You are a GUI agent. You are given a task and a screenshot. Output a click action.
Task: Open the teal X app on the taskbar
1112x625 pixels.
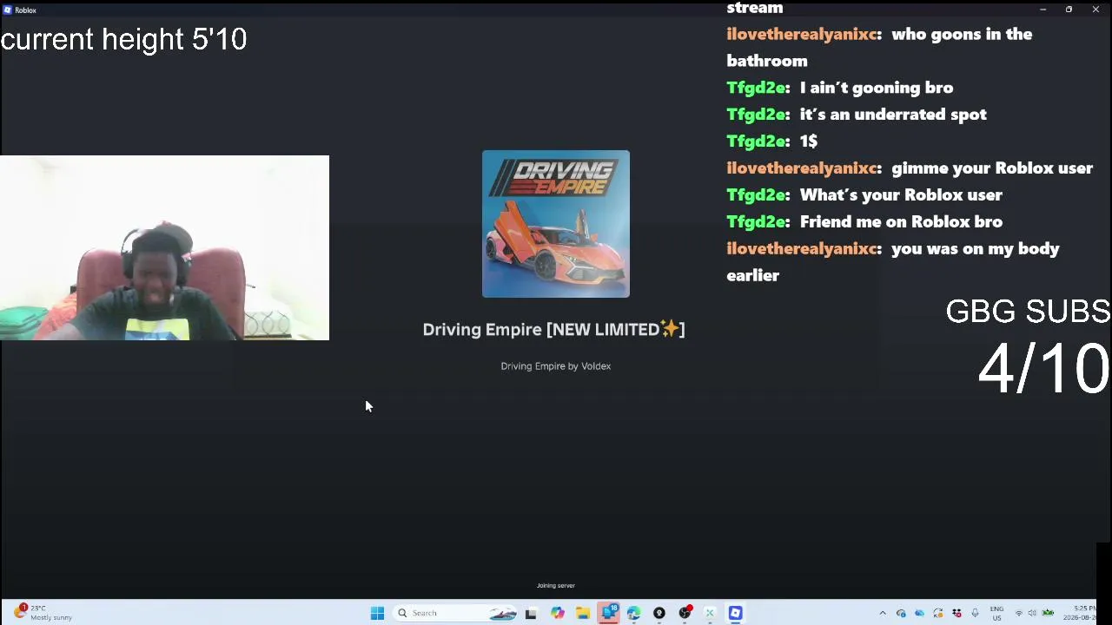coord(710,613)
